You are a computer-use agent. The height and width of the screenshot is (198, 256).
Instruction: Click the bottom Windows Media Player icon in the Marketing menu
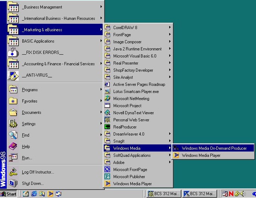pos(107,183)
